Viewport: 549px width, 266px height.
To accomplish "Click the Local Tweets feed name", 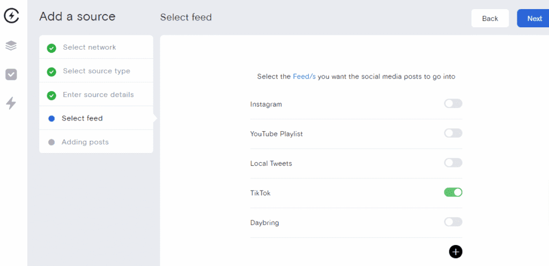I will 271,163.
